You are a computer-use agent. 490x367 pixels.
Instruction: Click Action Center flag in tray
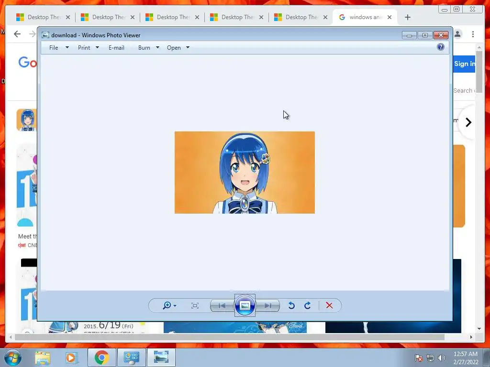tap(419, 358)
